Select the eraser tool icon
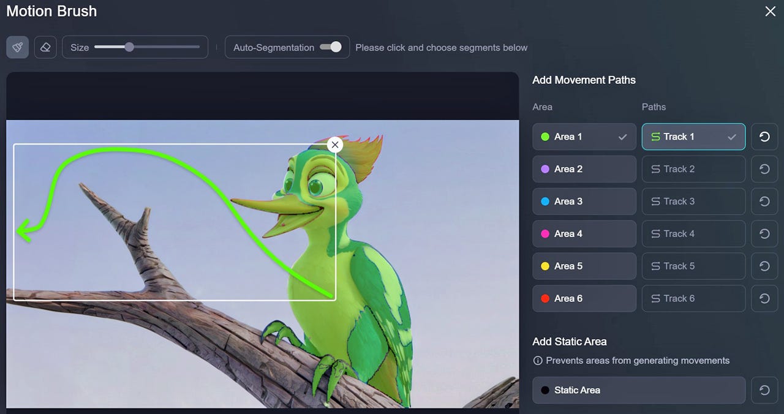The height and width of the screenshot is (414, 784). (45, 47)
